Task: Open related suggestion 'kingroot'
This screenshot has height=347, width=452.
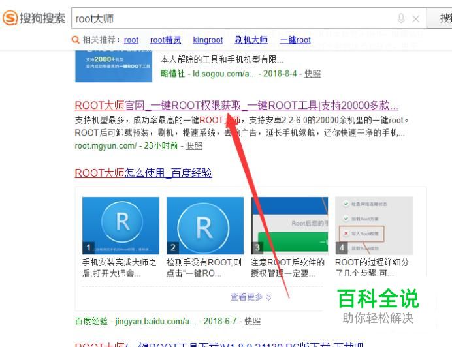Action: pos(208,40)
